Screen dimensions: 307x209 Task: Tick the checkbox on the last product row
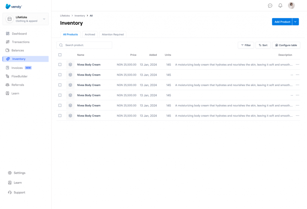pos(60,116)
